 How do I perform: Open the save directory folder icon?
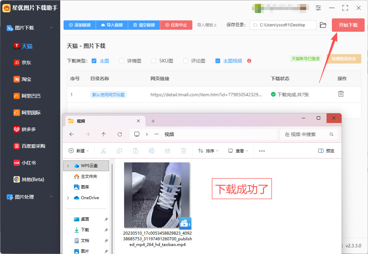tap(323, 25)
